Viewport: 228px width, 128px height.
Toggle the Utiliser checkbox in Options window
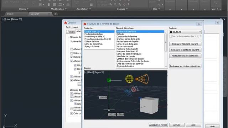72,53
